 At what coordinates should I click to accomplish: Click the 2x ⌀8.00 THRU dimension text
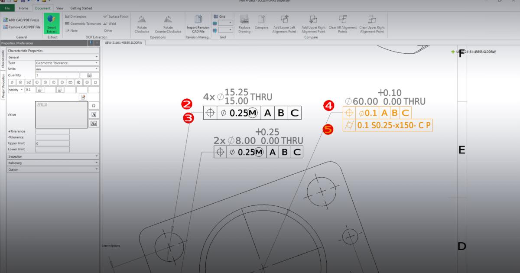coord(259,136)
